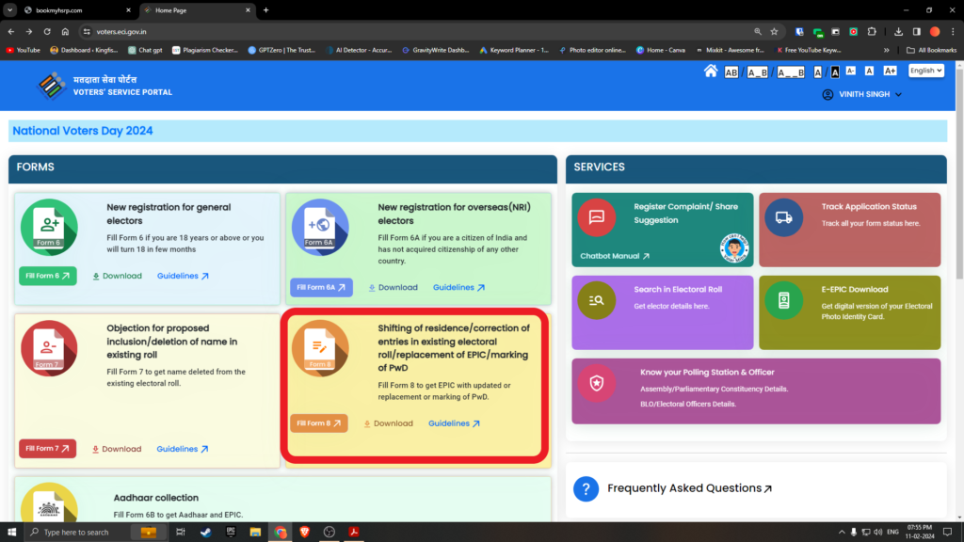Open Guidelines for Form 6A

click(459, 288)
